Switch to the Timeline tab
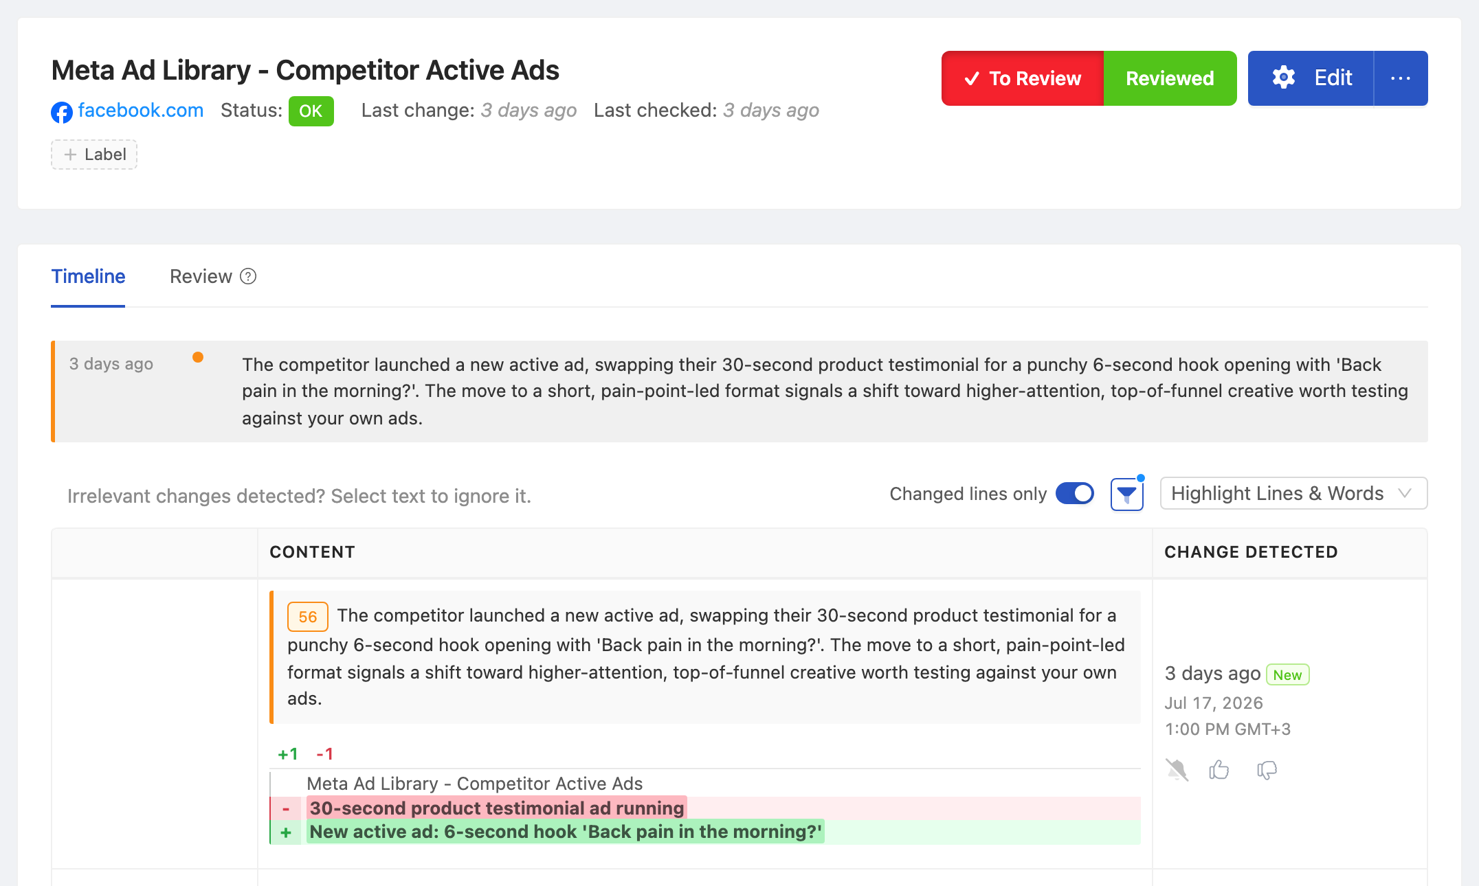 coord(88,277)
